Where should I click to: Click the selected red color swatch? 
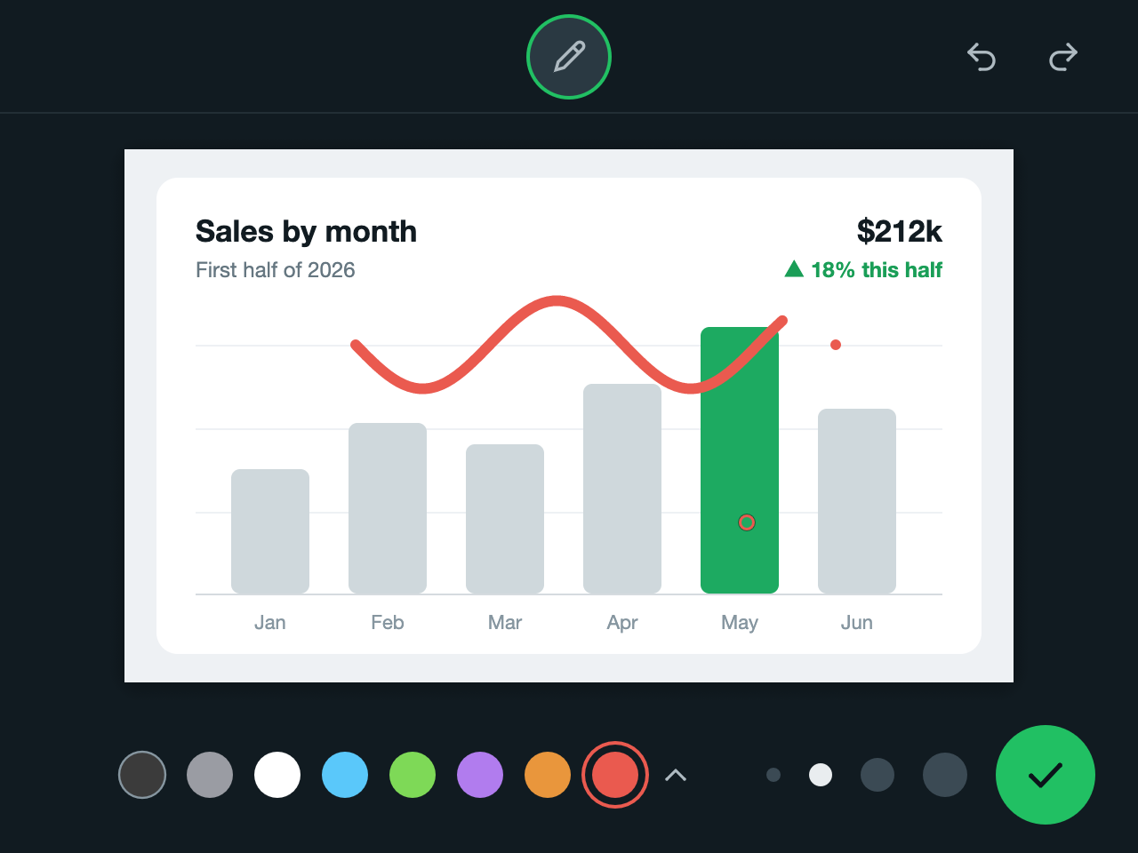[615, 775]
